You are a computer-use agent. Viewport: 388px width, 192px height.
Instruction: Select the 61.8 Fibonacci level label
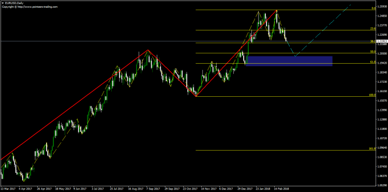pyautogui.click(x=373, y=62)
